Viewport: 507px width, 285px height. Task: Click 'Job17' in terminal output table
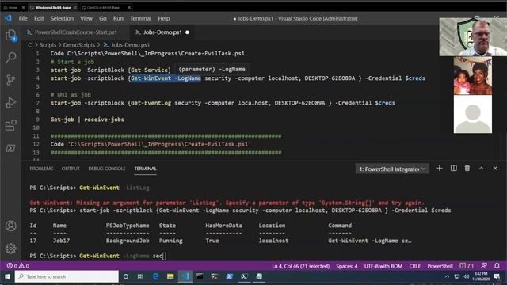point(61,241)
